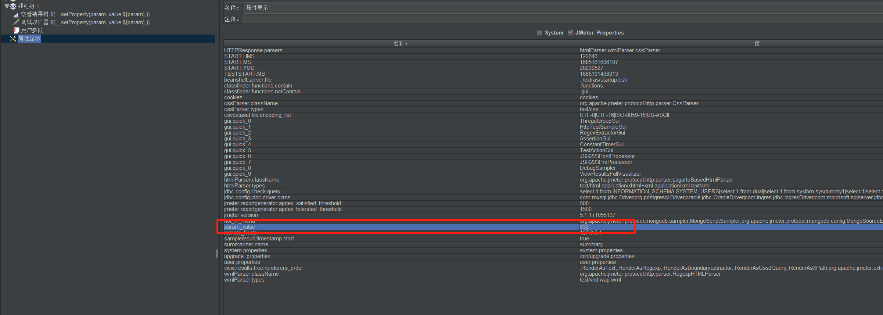The image size is (883, 315).
Task: Click the 用户参数 document icon
Action: pos(16,30)
